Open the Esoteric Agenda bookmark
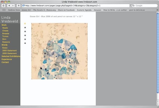Image resolution: width=159 pixels, height=108 pixels. (84, 10)
